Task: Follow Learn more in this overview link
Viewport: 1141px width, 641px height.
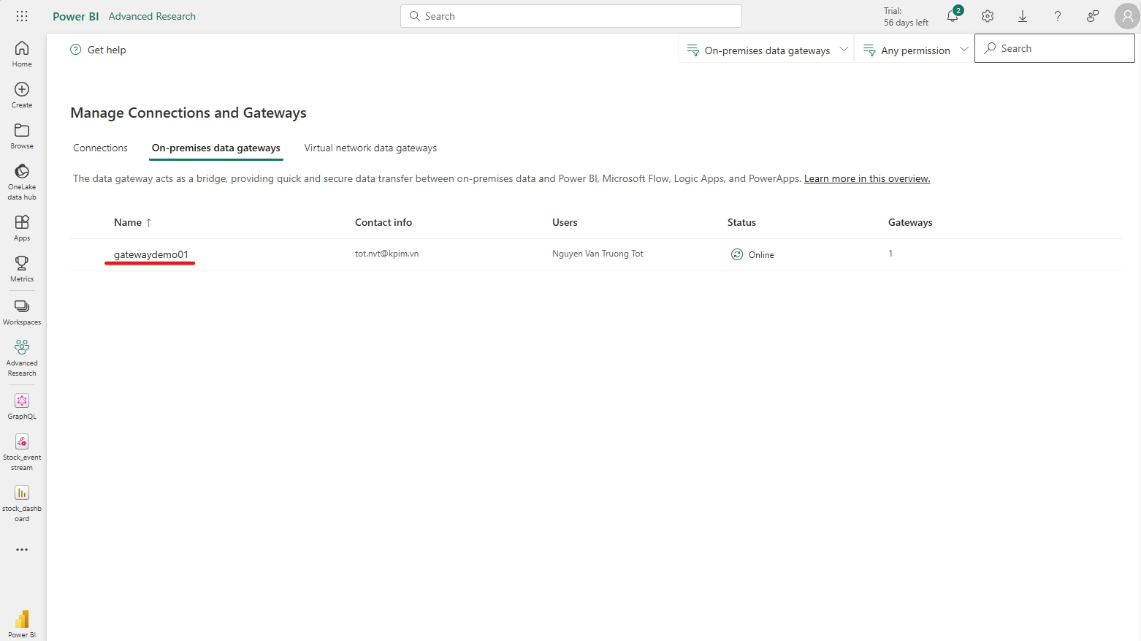Action: click(x=867, y=178)
